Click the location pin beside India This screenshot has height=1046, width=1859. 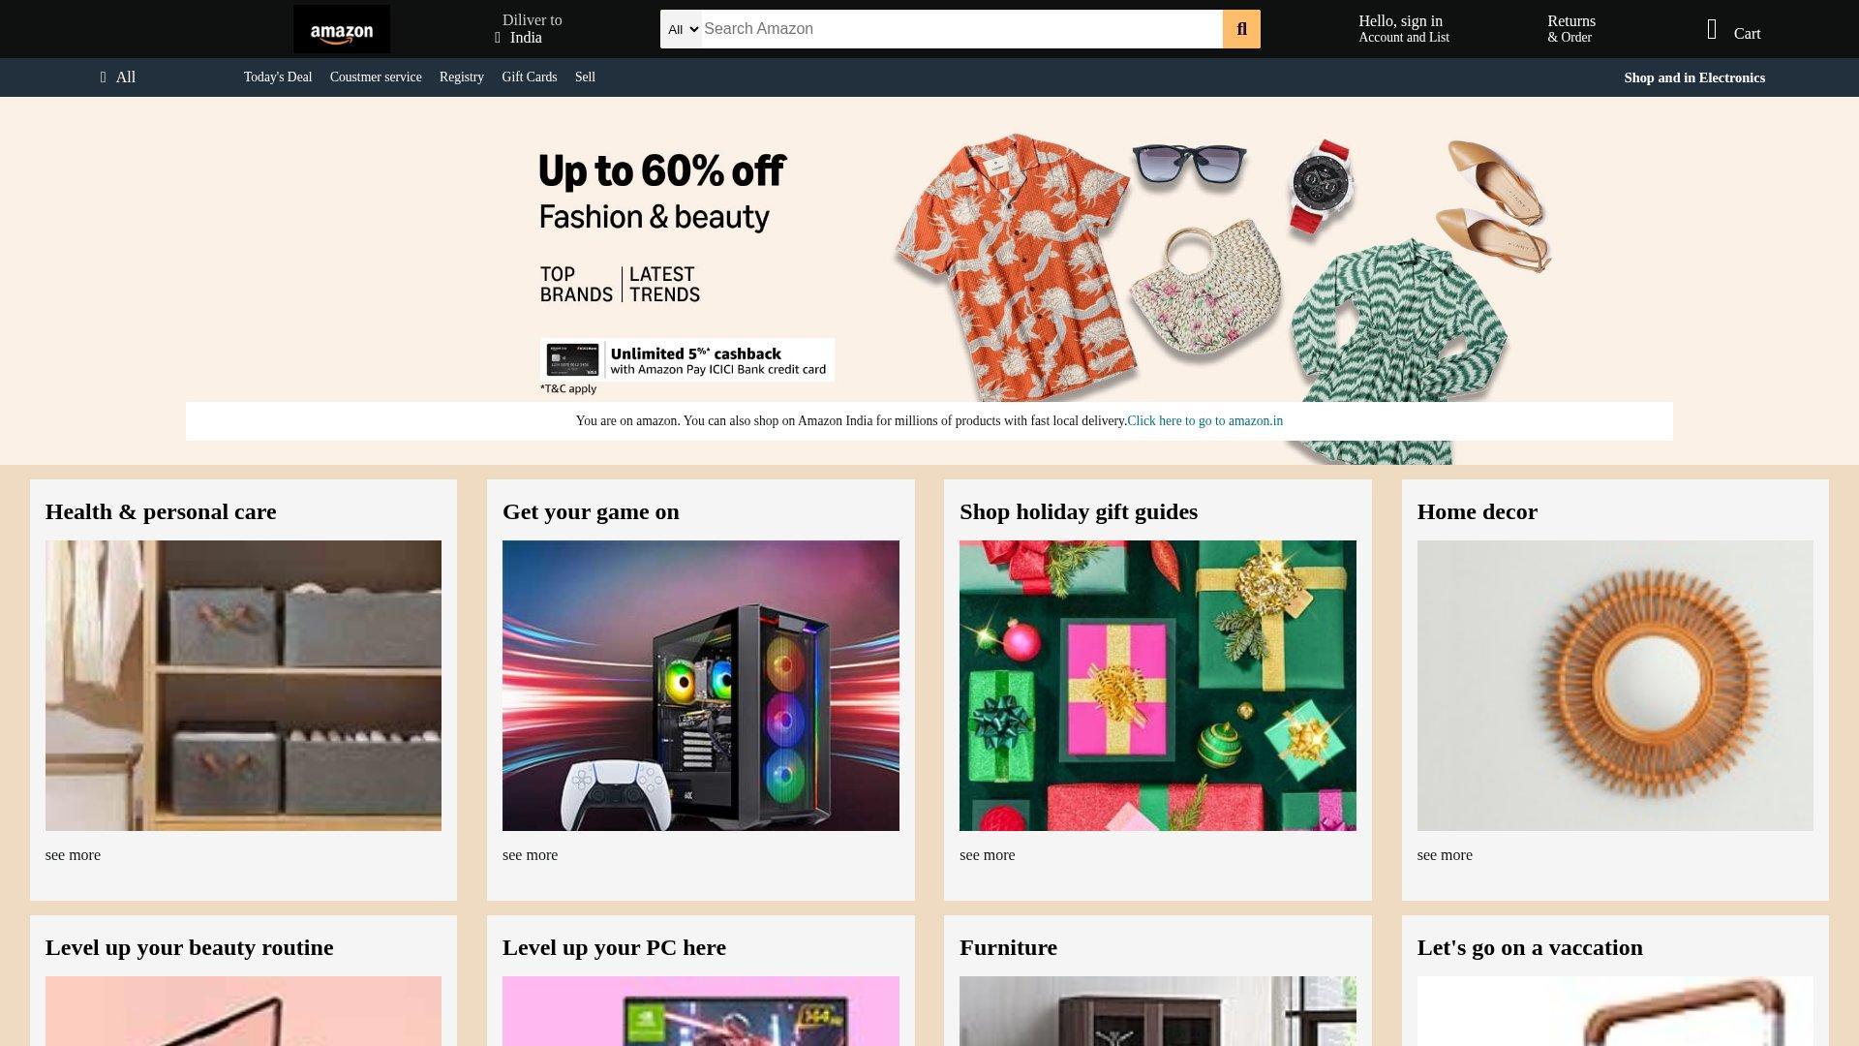(498, 38)
